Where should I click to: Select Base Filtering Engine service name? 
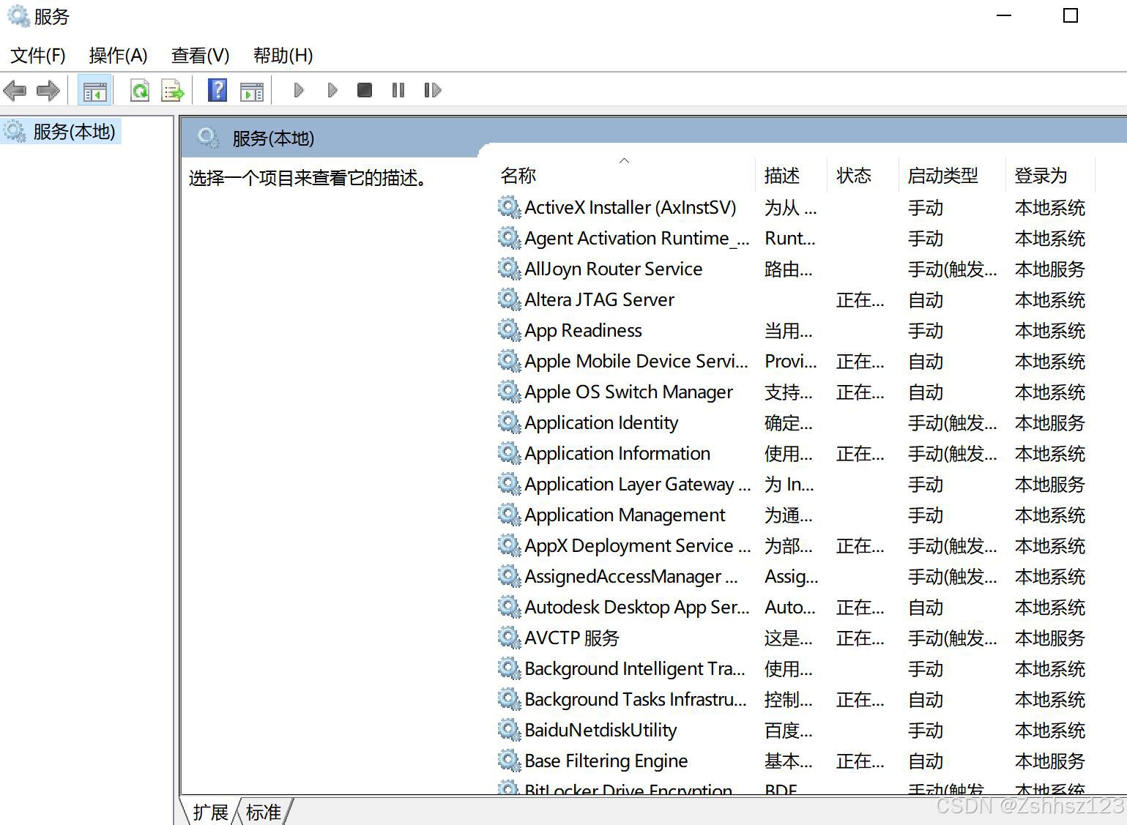(606, 761)
